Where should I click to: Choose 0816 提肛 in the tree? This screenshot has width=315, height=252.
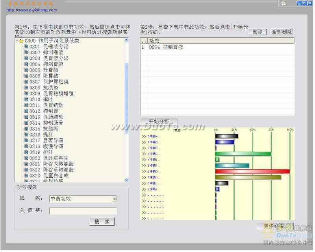(41, 134)
